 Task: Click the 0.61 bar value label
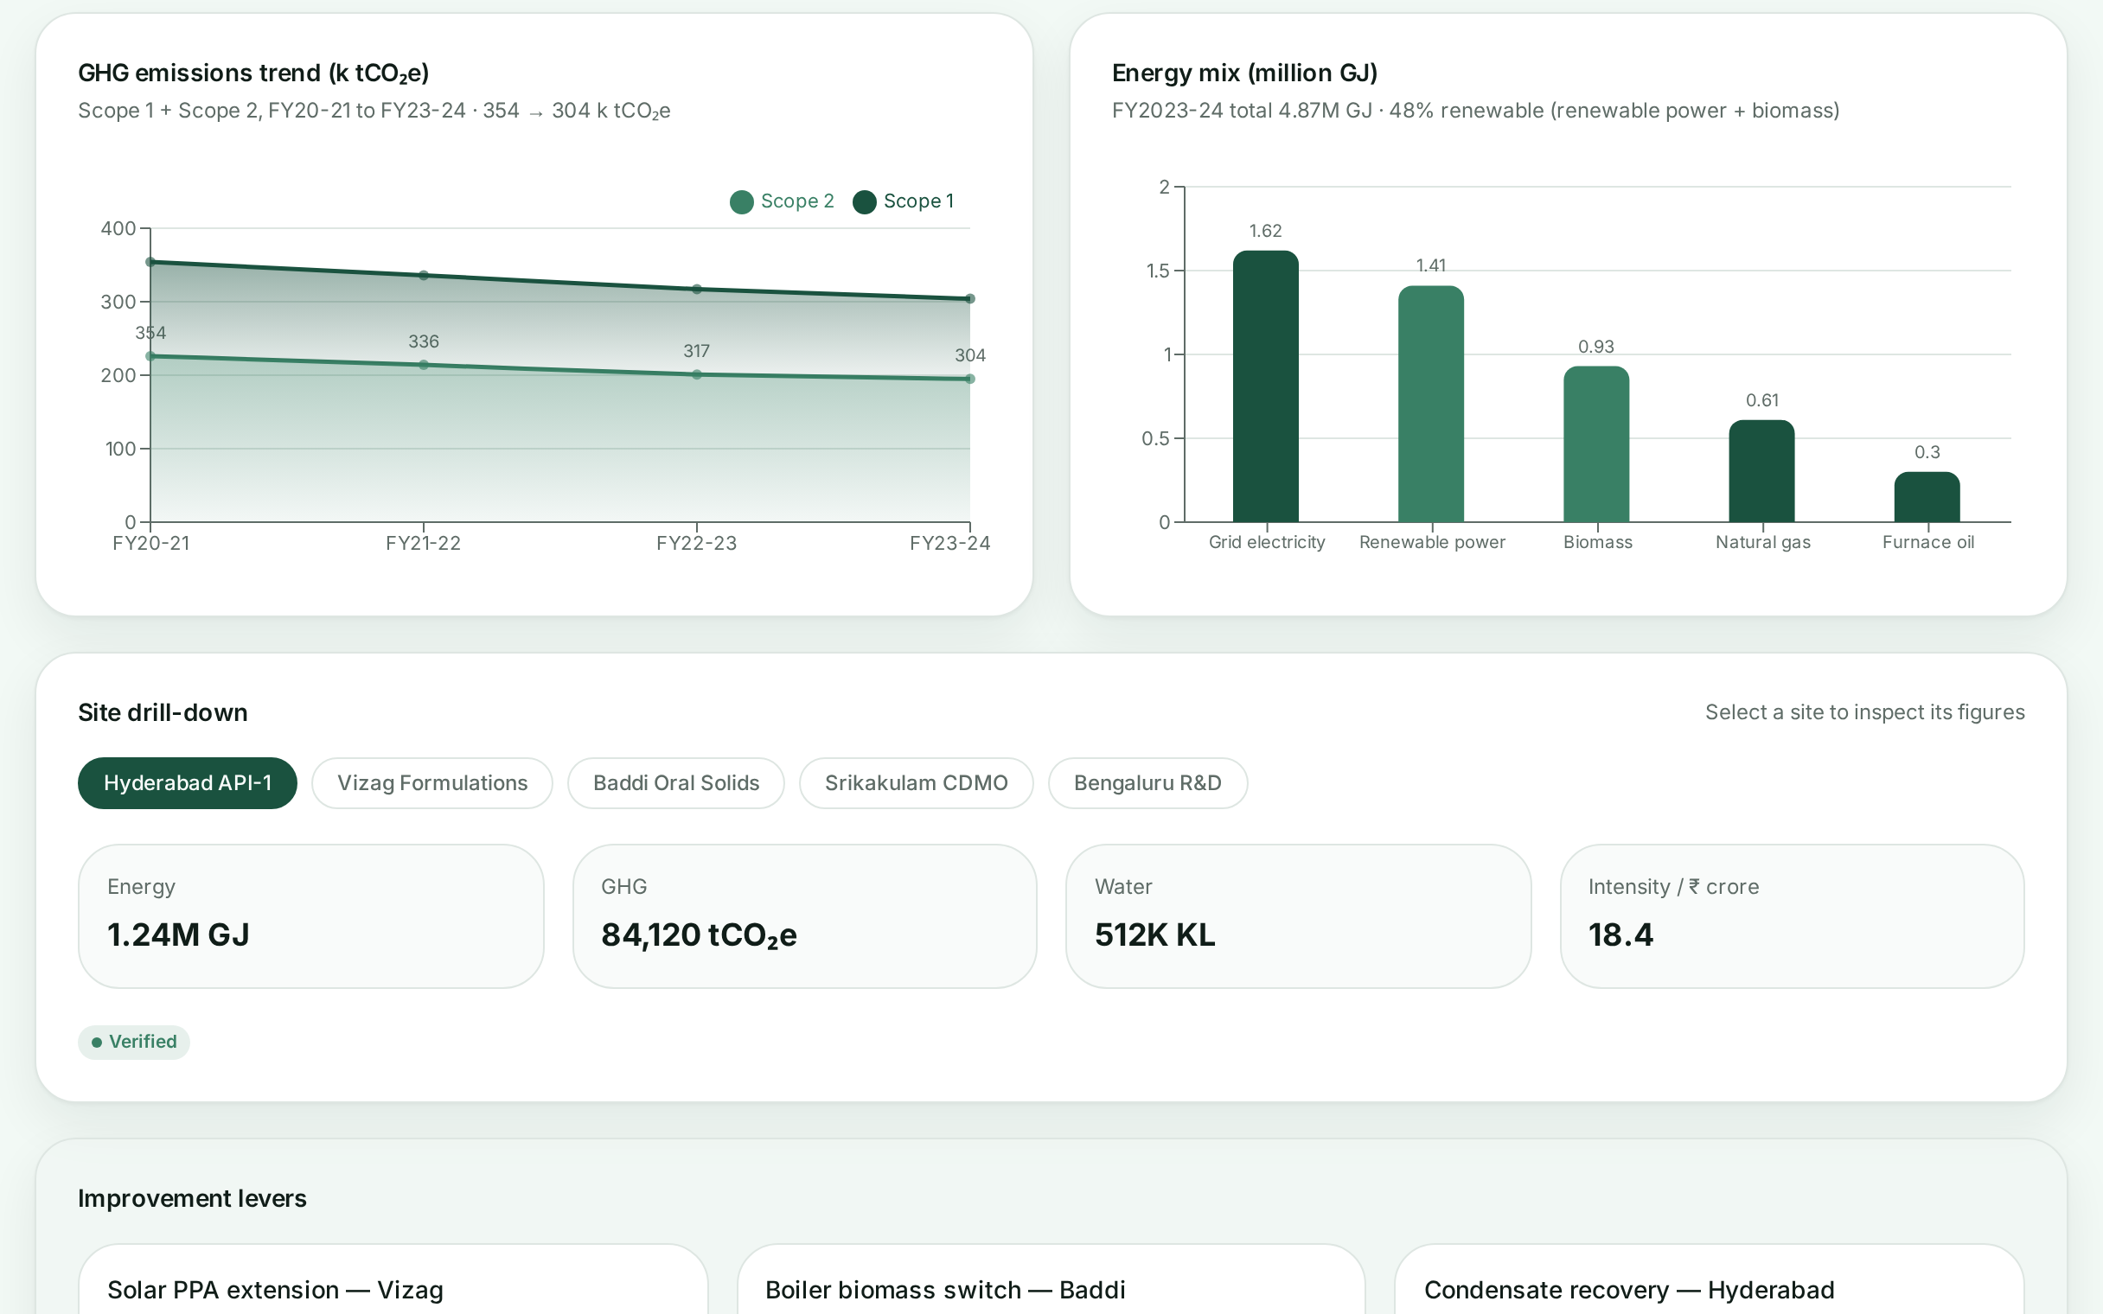[1762, 400]
